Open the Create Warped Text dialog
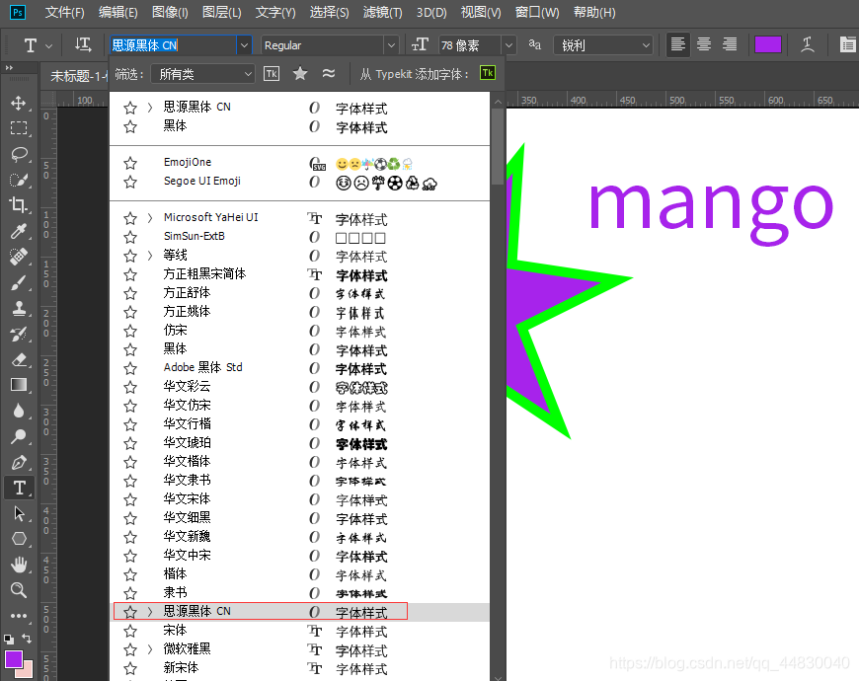This screenshot has width=859, height=681. click(808, 44)
